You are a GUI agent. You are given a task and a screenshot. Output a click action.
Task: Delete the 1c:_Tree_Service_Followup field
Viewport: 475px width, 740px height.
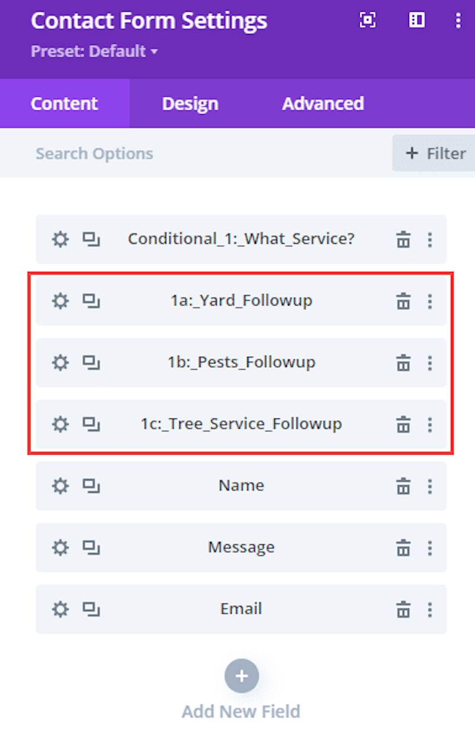(403, 425)
